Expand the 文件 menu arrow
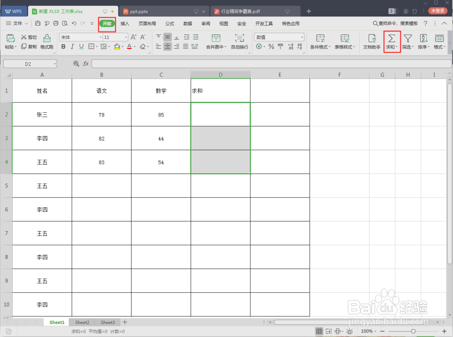 [26, 24]
